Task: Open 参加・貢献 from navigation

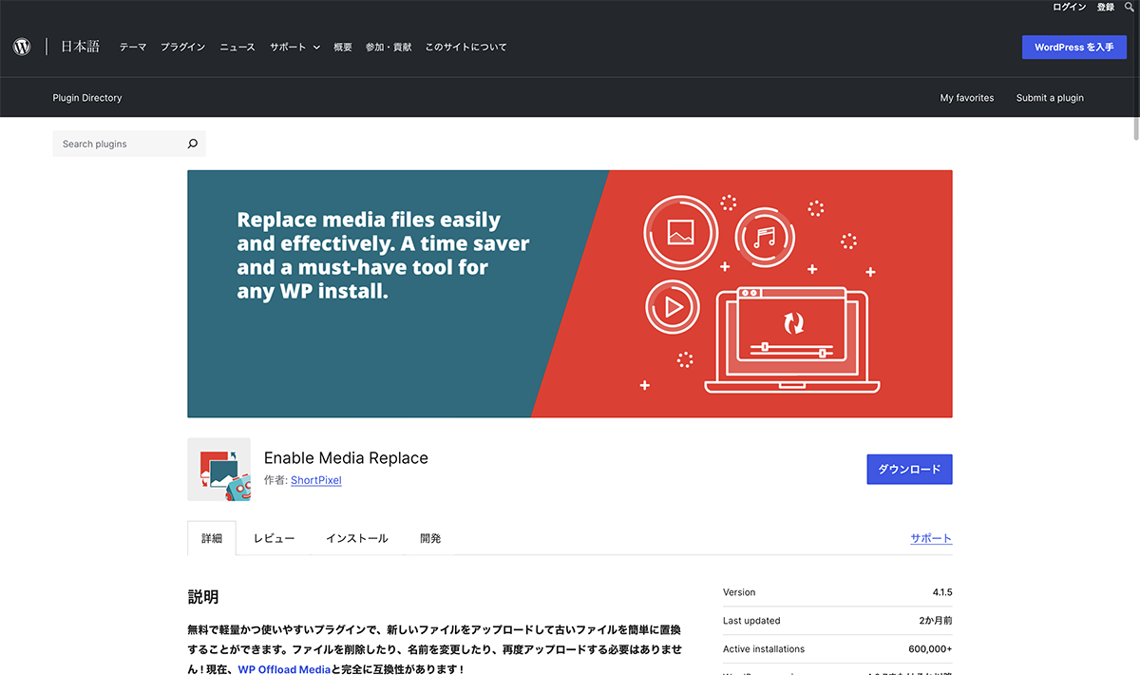Action: (389, 48)
